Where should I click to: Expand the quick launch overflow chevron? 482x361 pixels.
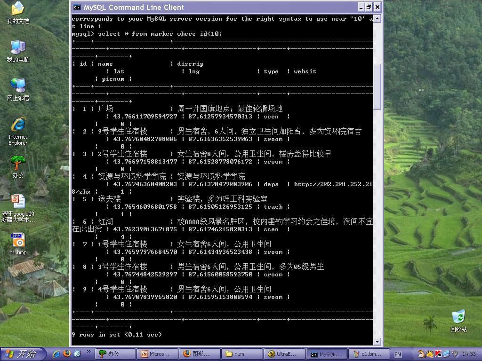coord(88,352)
